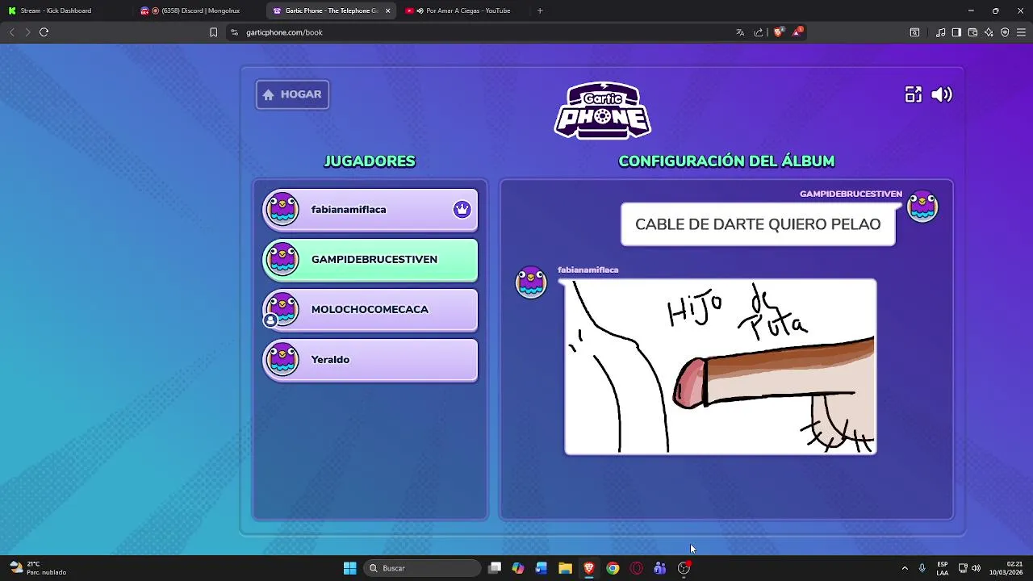Image resolution: width=1033 pixels, height=581 pixels.
Task: Open ESP LAA keyboard language switcher
Action: click(943, 568)
